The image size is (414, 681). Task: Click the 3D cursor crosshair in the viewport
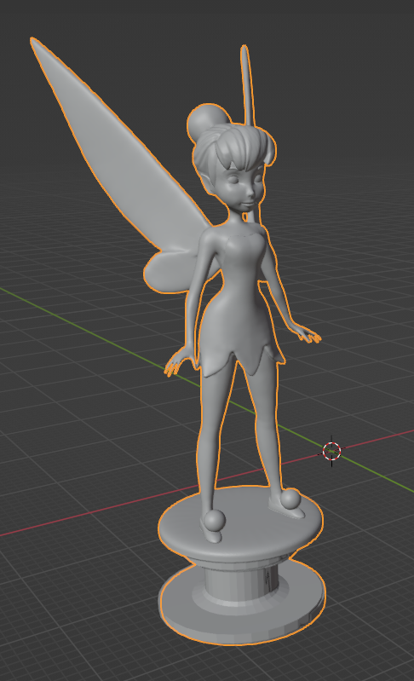point(332,451)
